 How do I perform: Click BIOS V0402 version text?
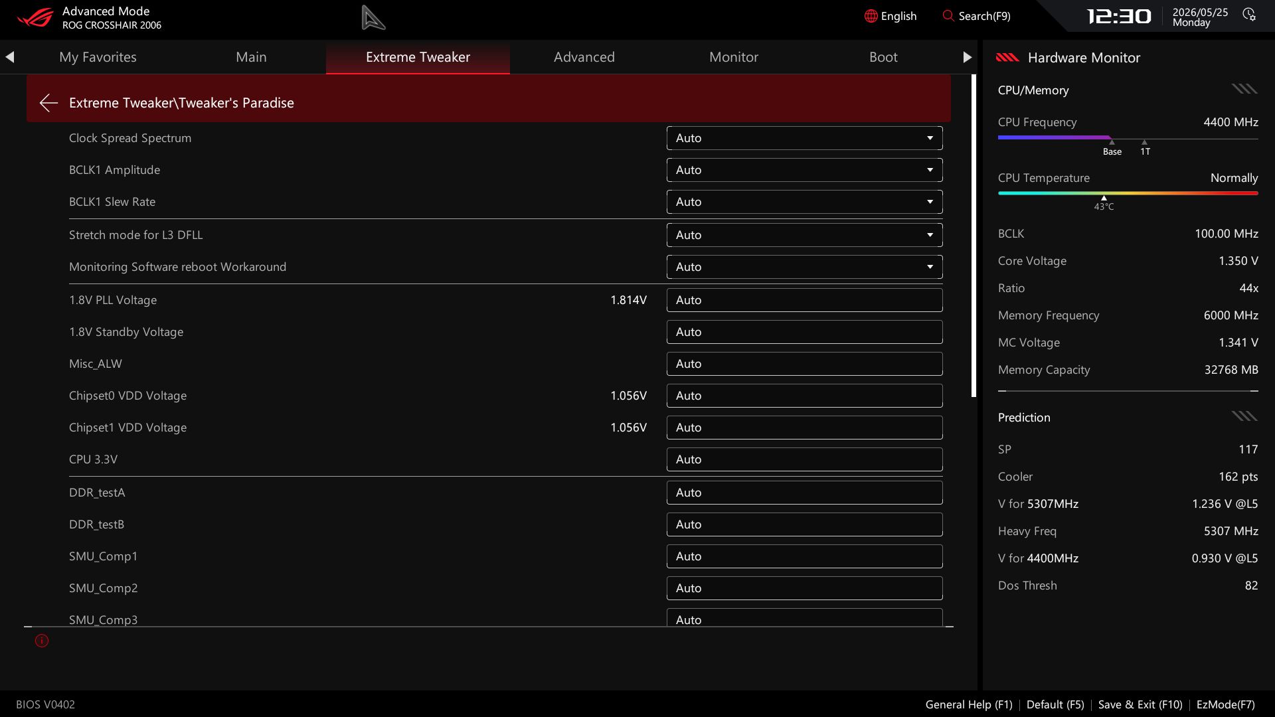pos(45,704)
